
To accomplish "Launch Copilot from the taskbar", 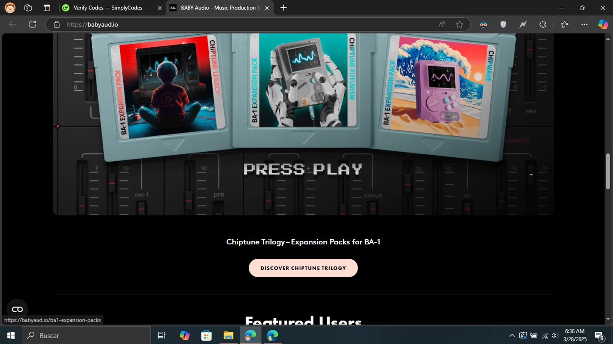I will click(185, 335).
